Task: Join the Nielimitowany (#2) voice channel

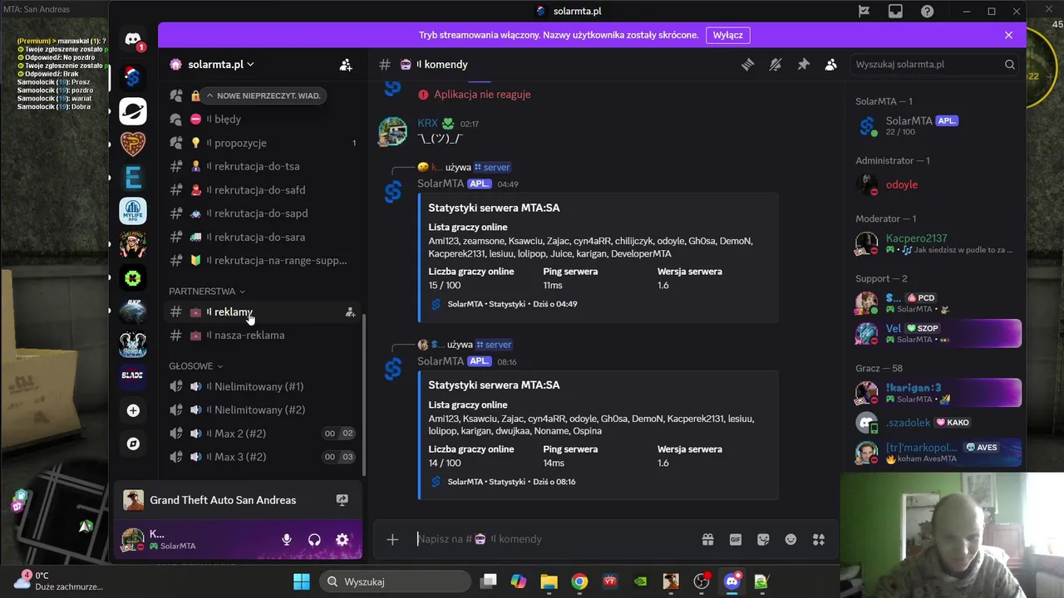Action: (x=263, y=409)
